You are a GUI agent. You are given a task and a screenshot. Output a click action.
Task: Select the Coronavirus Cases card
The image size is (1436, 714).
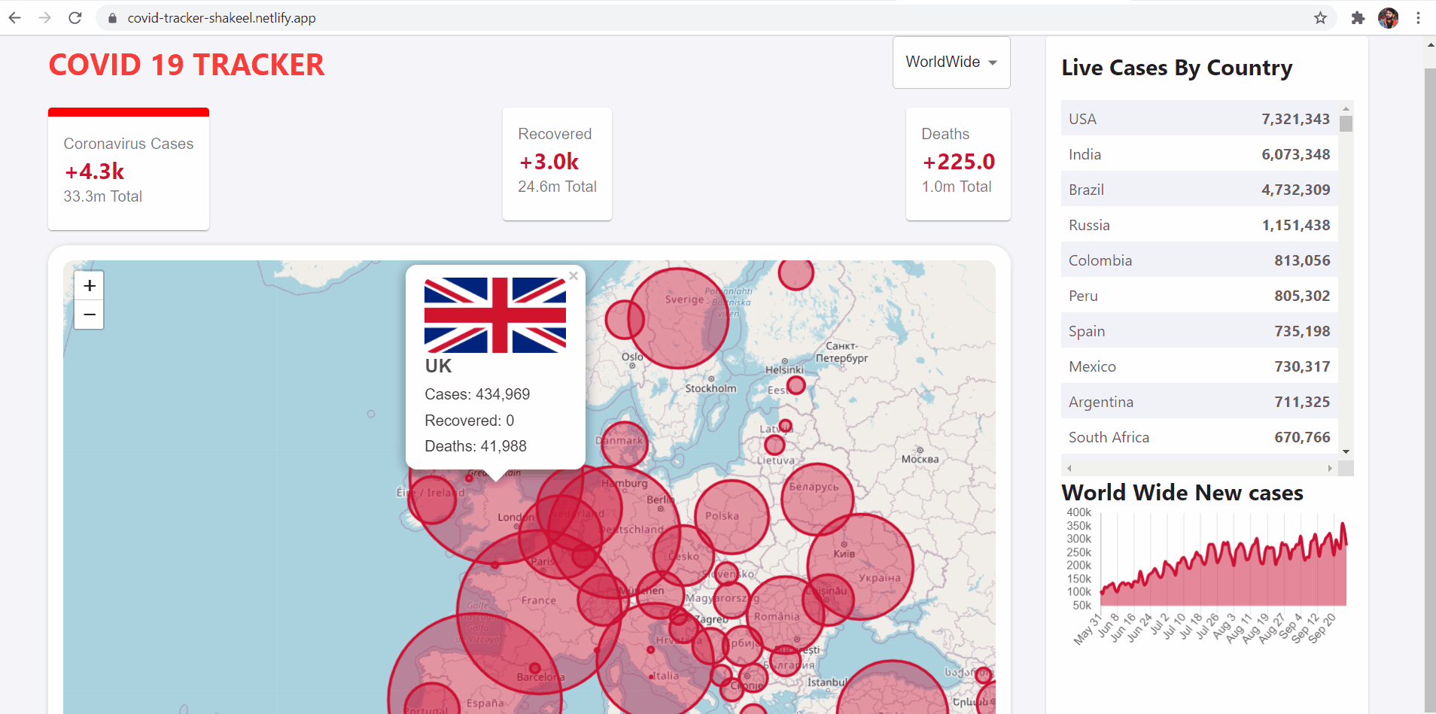pos(129,169)
